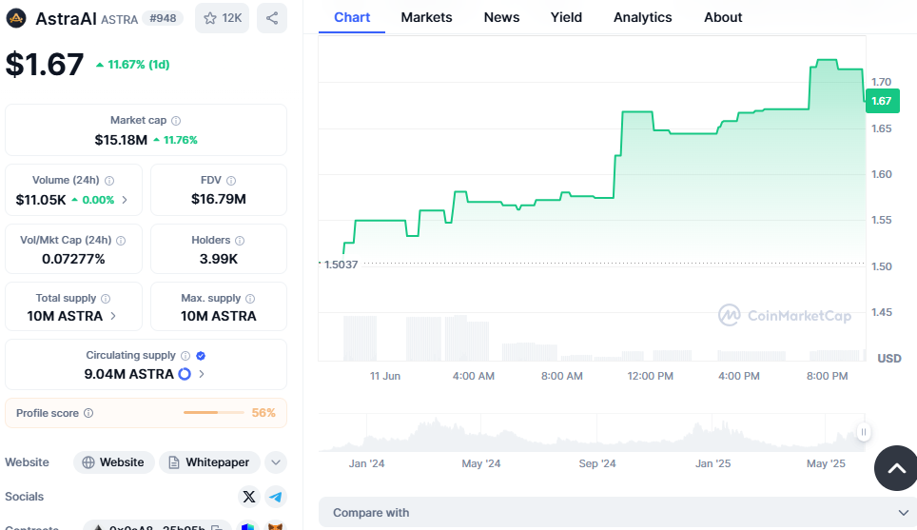
Task: Click the 10M ASTRA Max. supply value
Action: pos(219,316)
